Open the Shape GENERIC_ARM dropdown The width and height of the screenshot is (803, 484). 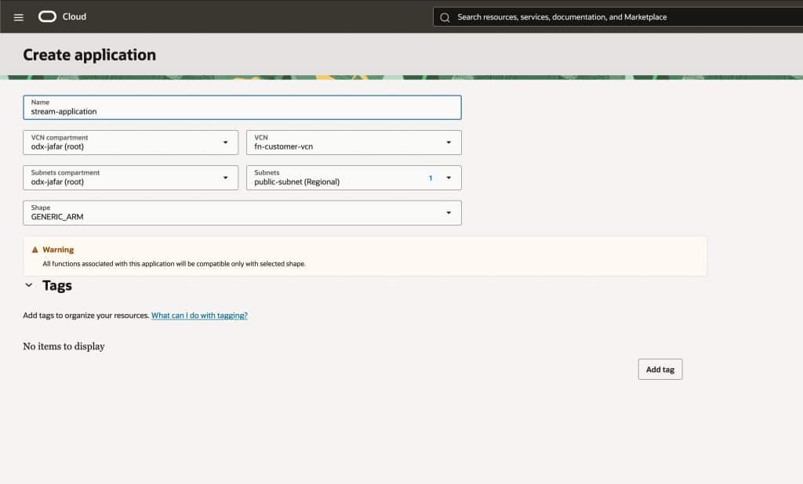242,213
